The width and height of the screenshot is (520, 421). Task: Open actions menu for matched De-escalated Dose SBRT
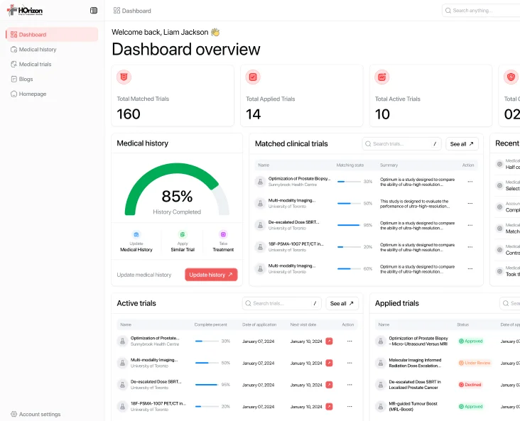click(470, 225)
